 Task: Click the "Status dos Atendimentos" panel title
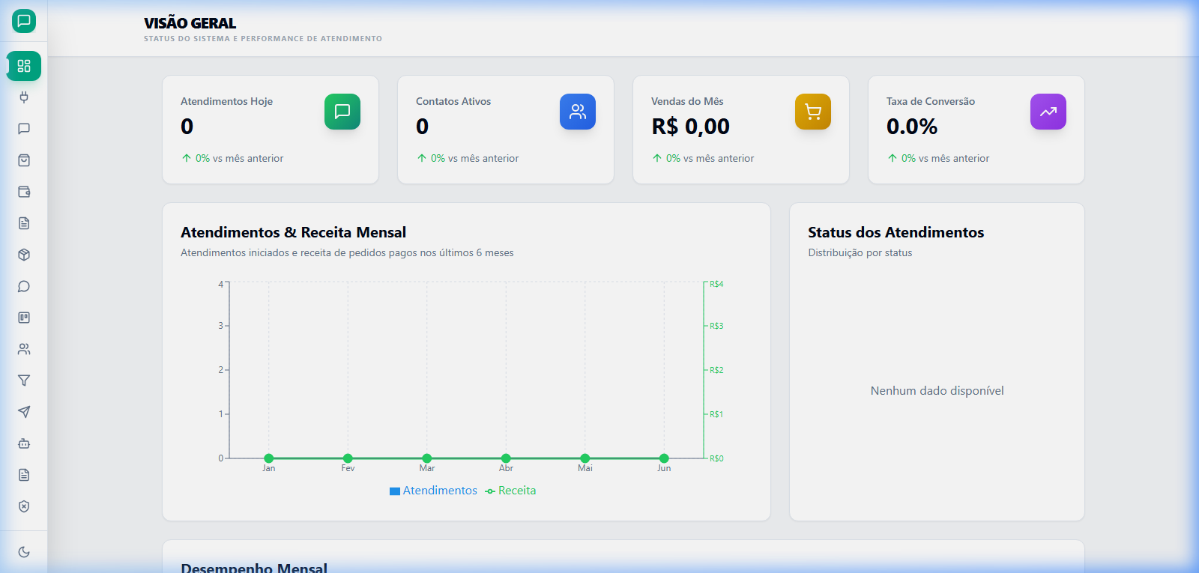pos(896,232)
